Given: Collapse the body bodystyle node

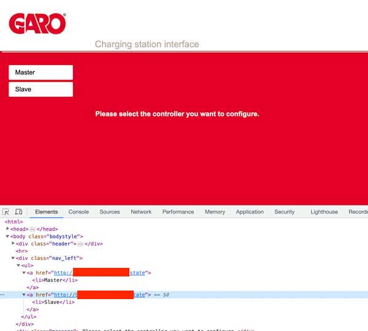Looking at the screenshot, I should point(7,236).
